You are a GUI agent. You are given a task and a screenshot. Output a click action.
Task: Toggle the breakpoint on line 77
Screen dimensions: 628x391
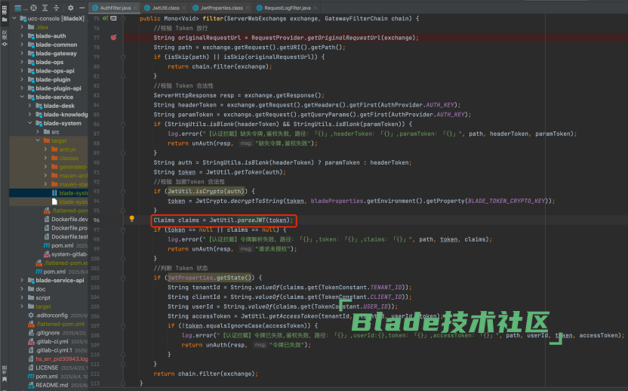(114, 37)
